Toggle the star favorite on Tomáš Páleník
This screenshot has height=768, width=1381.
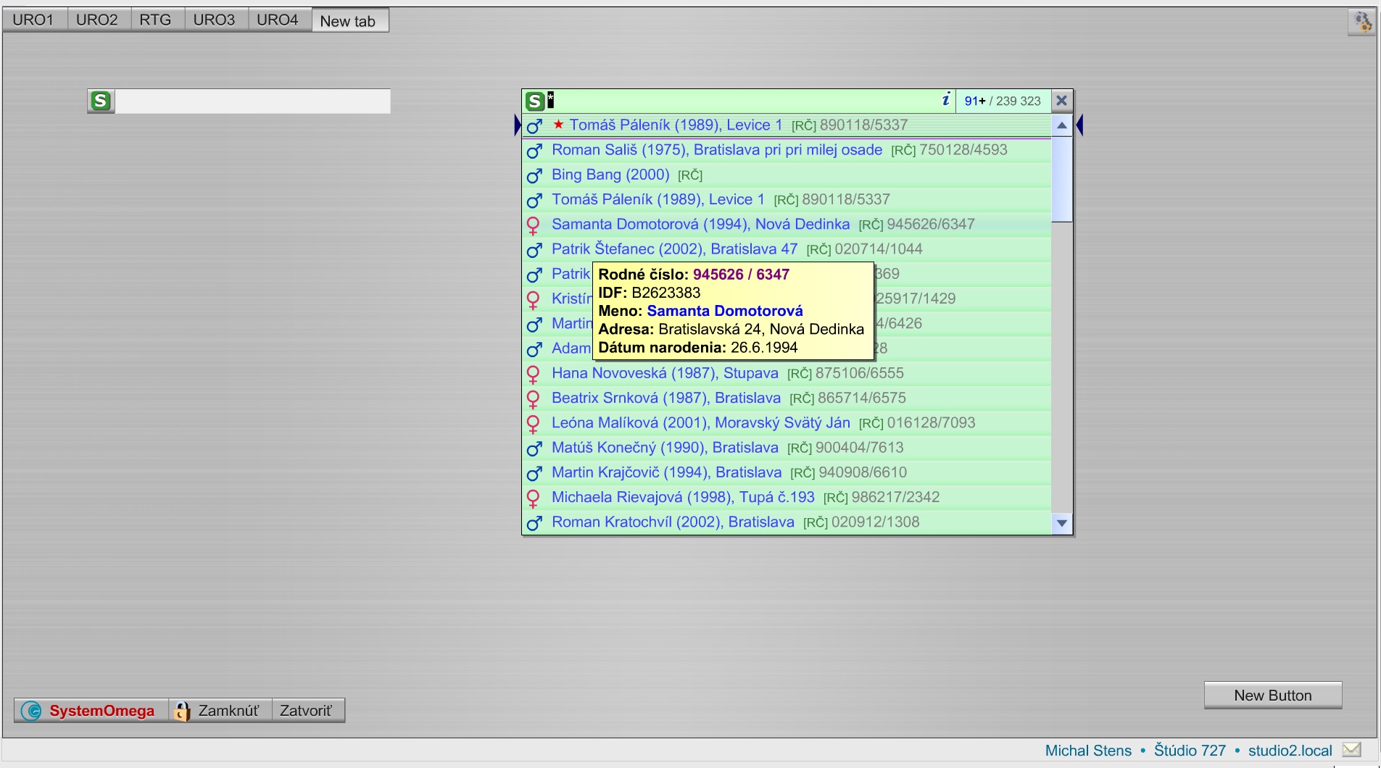(557, 124)
